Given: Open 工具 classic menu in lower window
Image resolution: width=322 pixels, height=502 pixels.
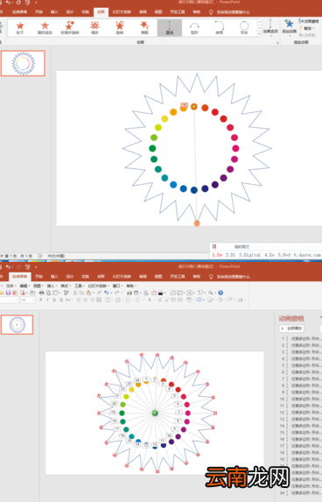Looking at the screenshot, I should tap(79, 286).
